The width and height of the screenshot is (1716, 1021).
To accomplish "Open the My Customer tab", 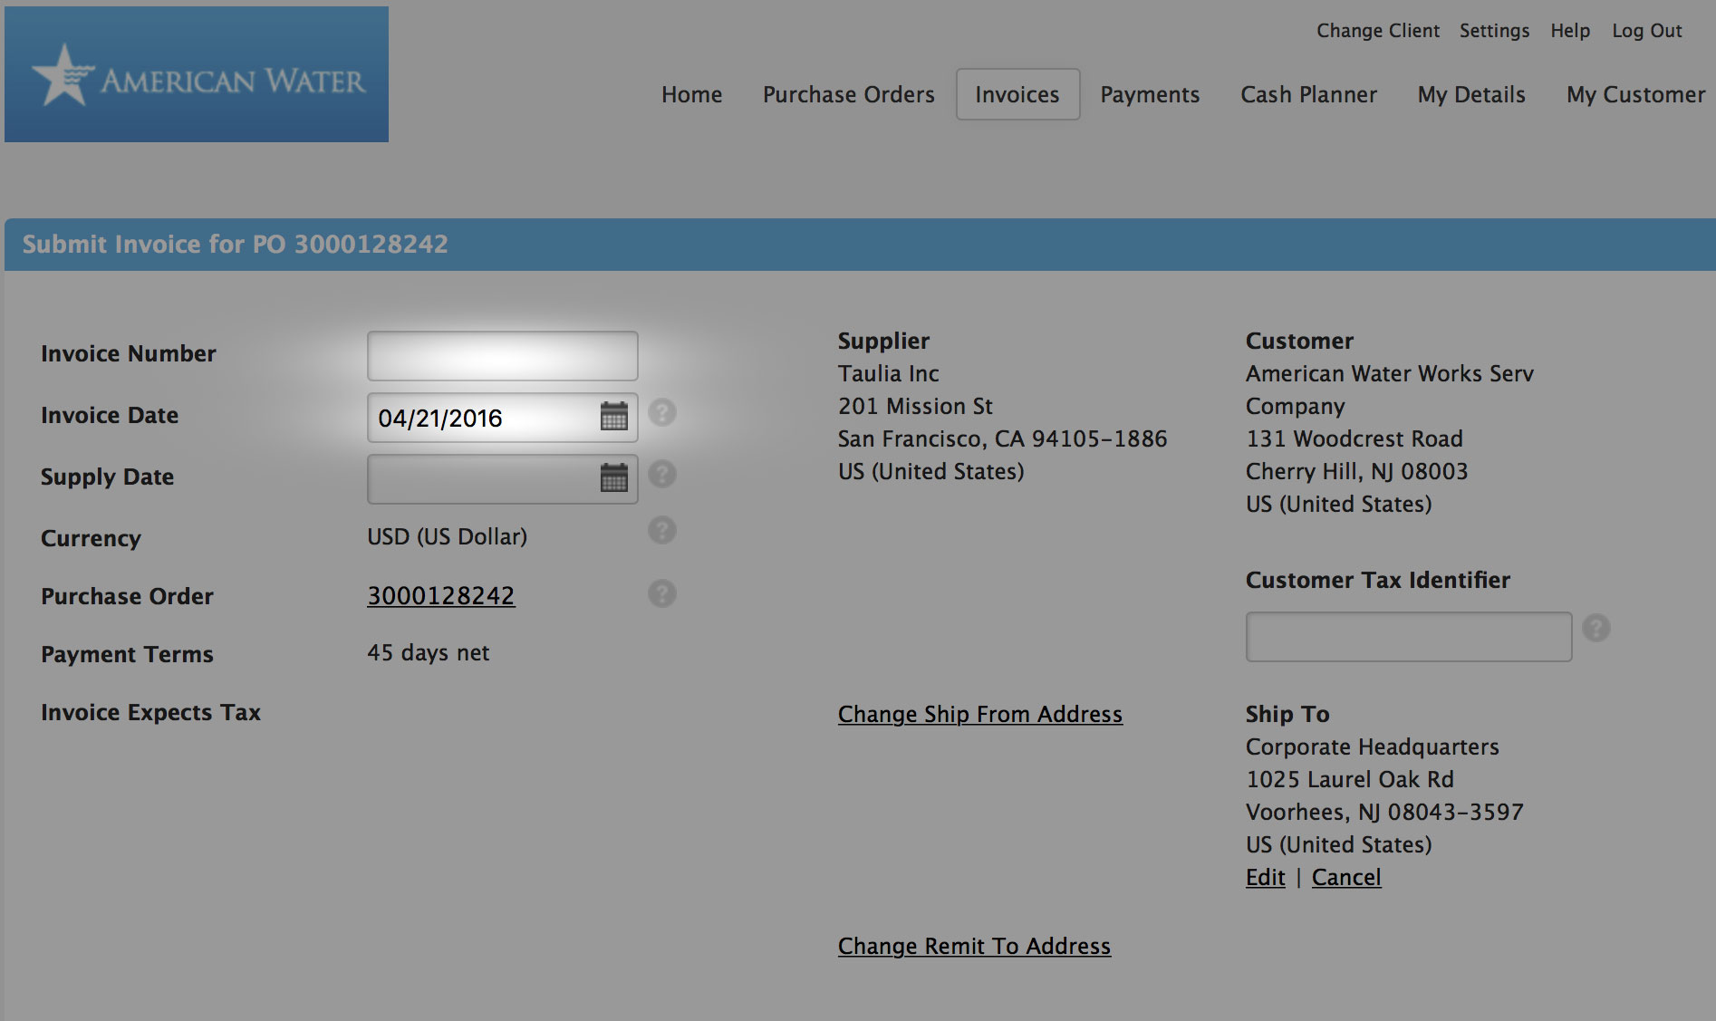I will coord(1635,94).
